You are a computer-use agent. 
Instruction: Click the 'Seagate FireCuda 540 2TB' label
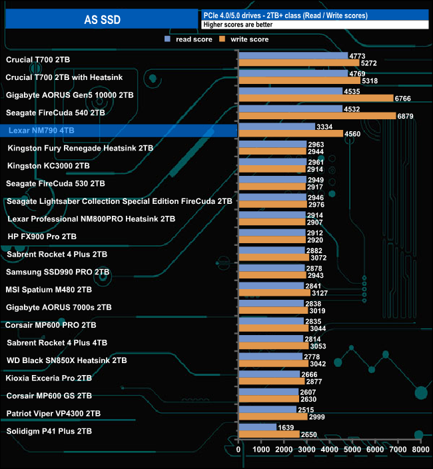(x=55, y=113)
